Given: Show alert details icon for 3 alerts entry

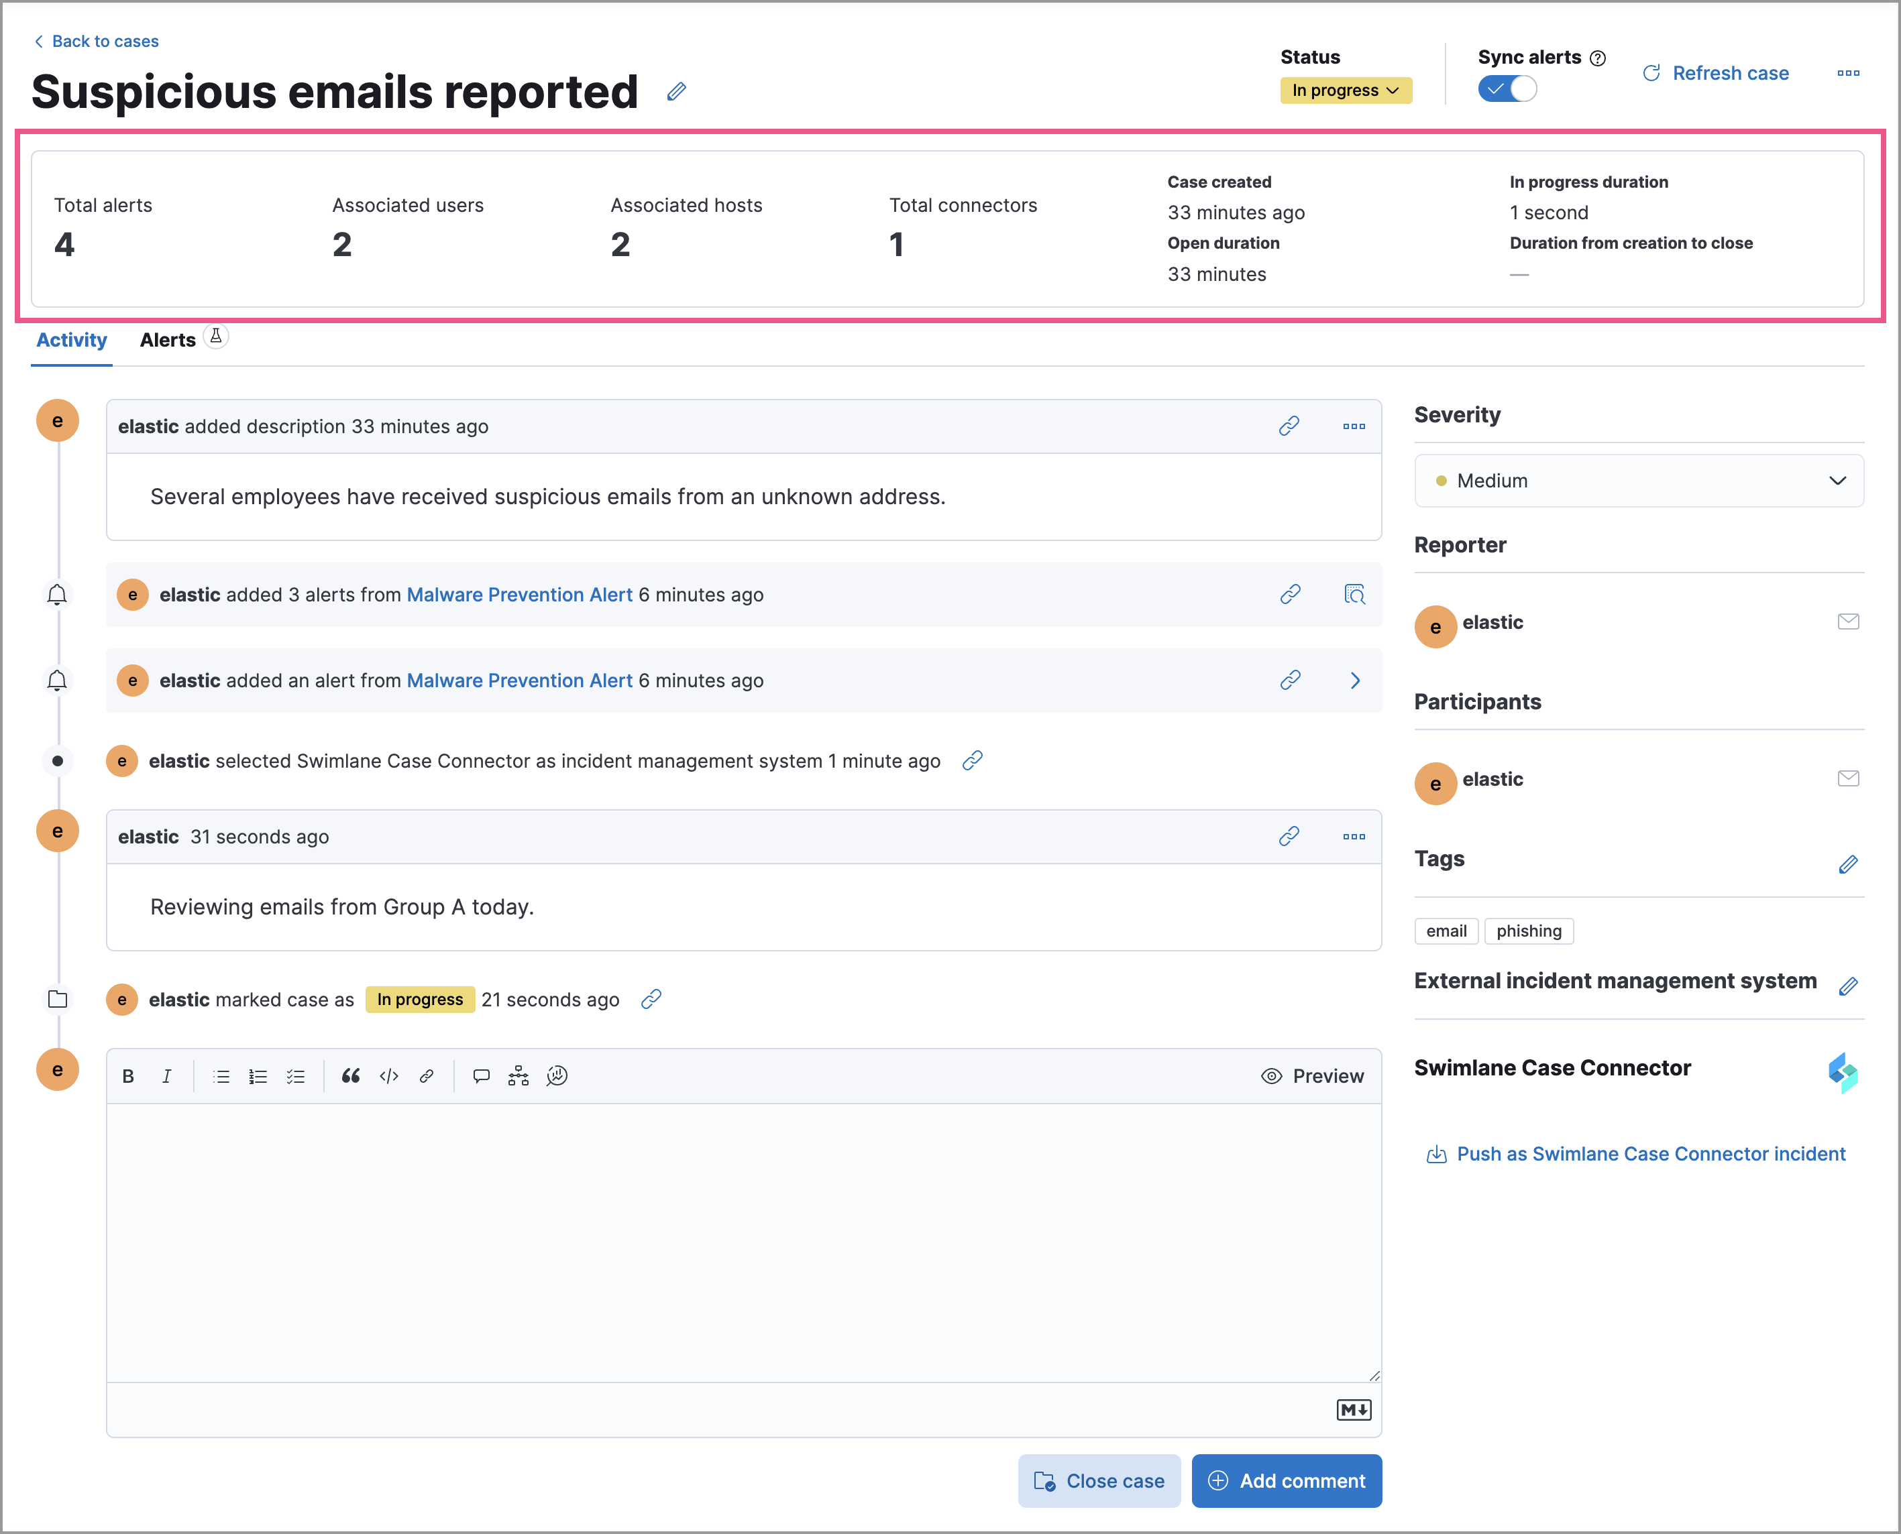Looking at the screenshot, I should (x=1354, y=595).
